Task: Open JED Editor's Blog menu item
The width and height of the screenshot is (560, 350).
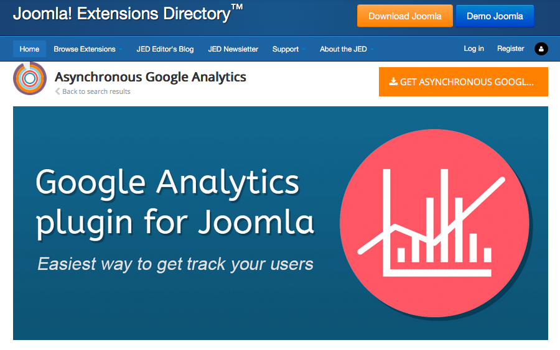Action: [x=165, y=49]
